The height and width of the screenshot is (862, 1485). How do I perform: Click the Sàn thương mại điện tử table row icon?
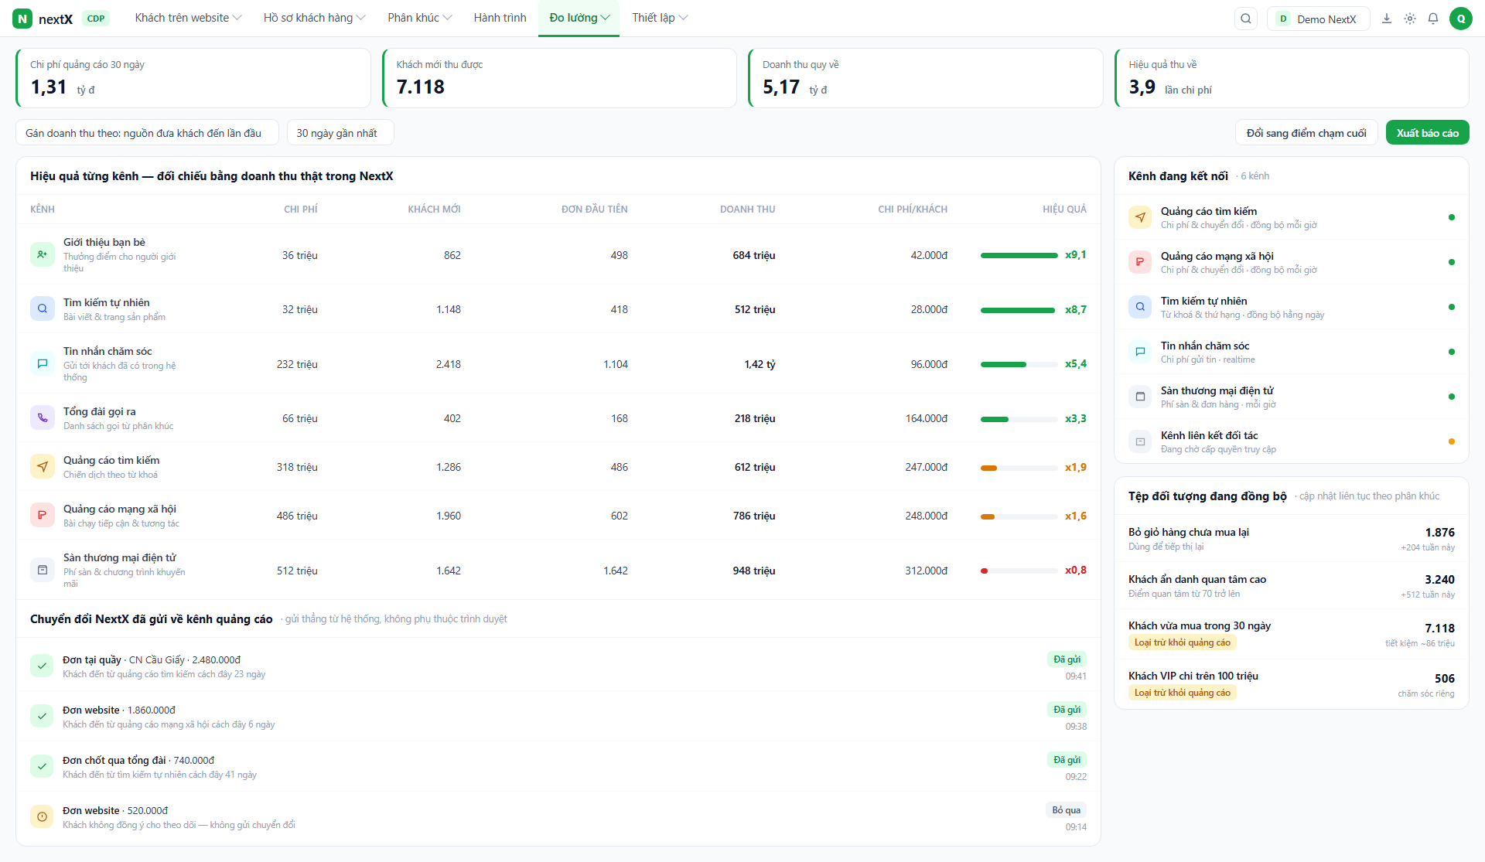[43, 570]
